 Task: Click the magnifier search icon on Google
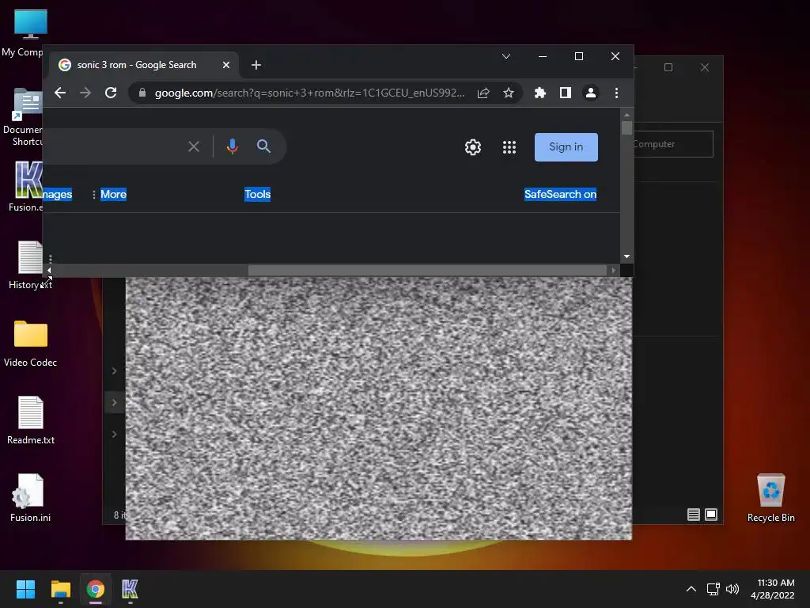click(x=264, y=146)
